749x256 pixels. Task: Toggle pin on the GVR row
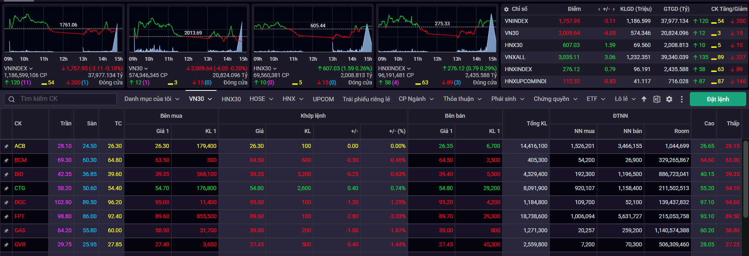[6, 245]
